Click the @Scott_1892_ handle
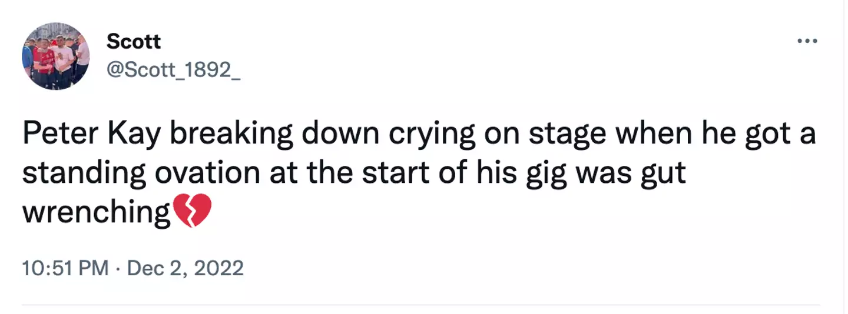The image size is (848, 314). [173, 71]
